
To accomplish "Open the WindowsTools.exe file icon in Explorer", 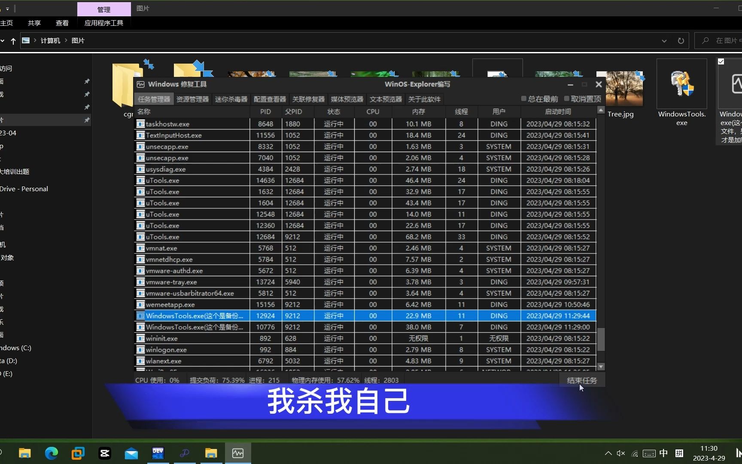I will pyautogui.click(x=682, y=84).
